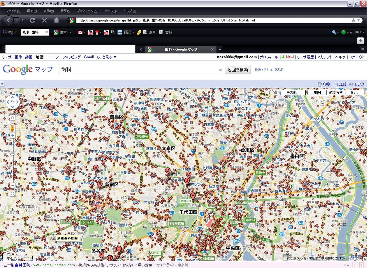Zoom in with the plus map button
Screen dimensions: 373x268
(13, 136)
